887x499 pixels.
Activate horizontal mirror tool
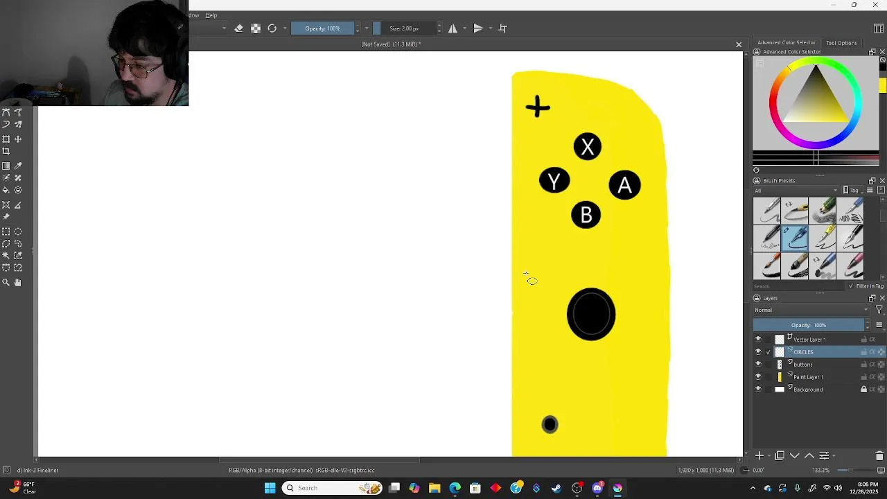(453, 28)
